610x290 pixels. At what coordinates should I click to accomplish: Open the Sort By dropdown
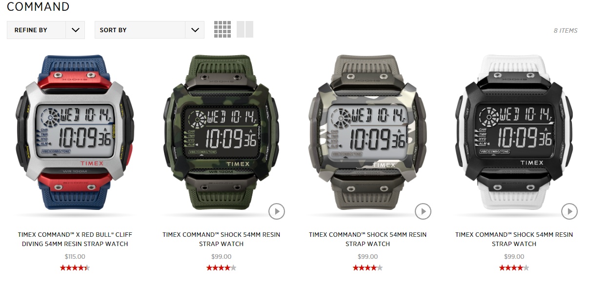[x=149, y=30]
